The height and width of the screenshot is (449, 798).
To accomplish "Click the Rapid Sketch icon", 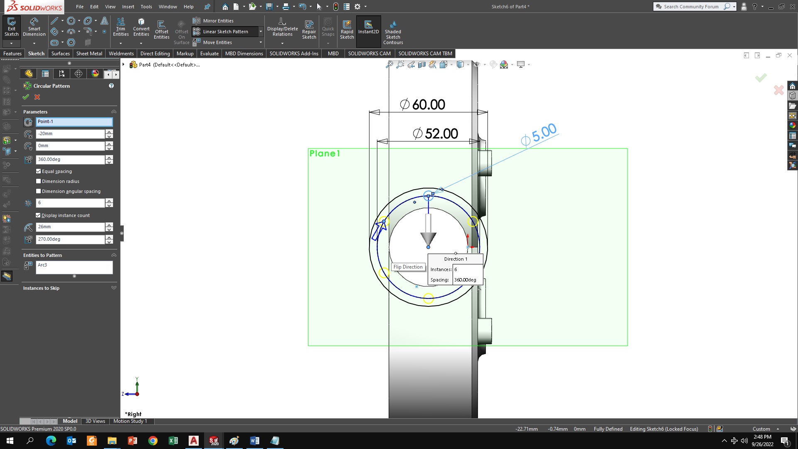I will coord(347,29).
